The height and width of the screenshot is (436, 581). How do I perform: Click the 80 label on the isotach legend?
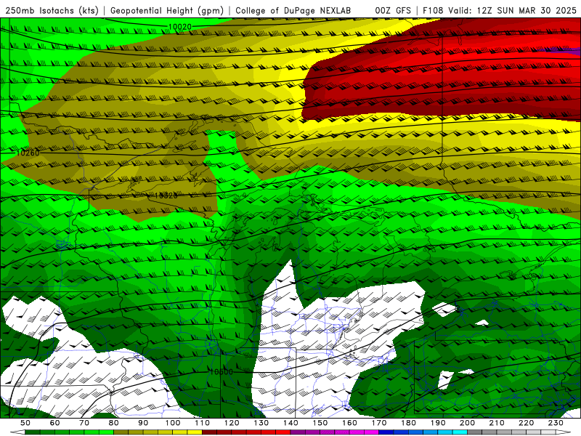coord(114,423)
